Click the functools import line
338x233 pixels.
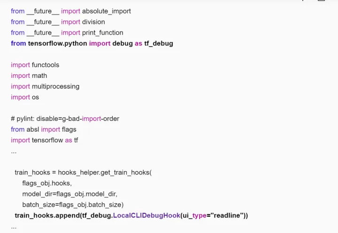point(35,65)
